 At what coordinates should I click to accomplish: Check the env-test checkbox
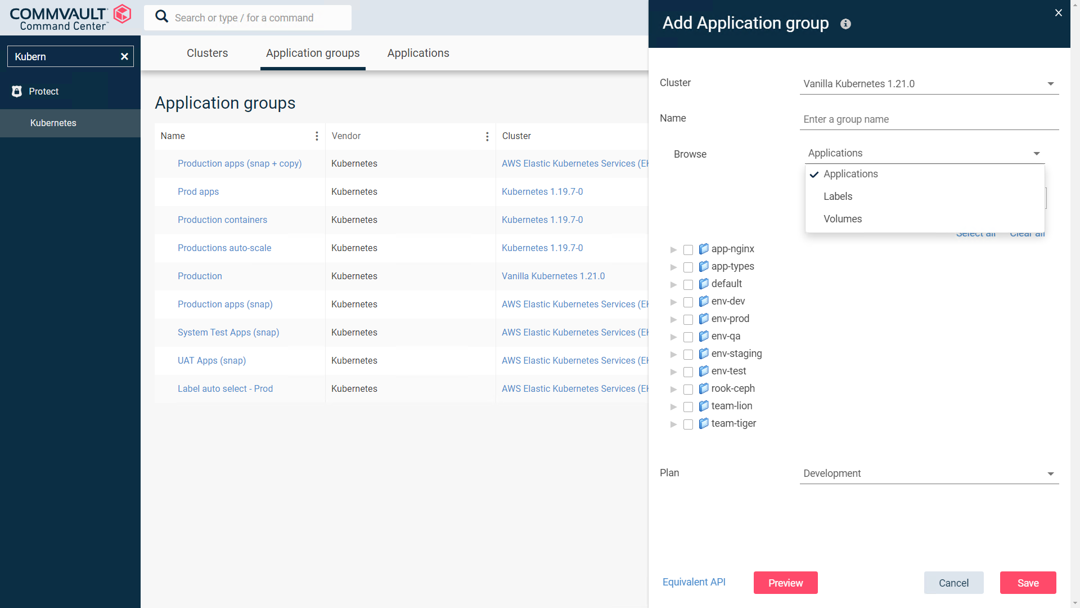[688, 372]
